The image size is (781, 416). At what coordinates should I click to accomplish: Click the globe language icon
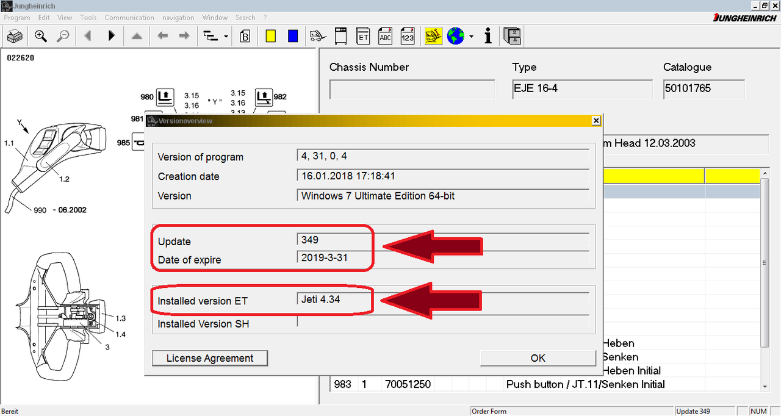(x=455, y=37)
